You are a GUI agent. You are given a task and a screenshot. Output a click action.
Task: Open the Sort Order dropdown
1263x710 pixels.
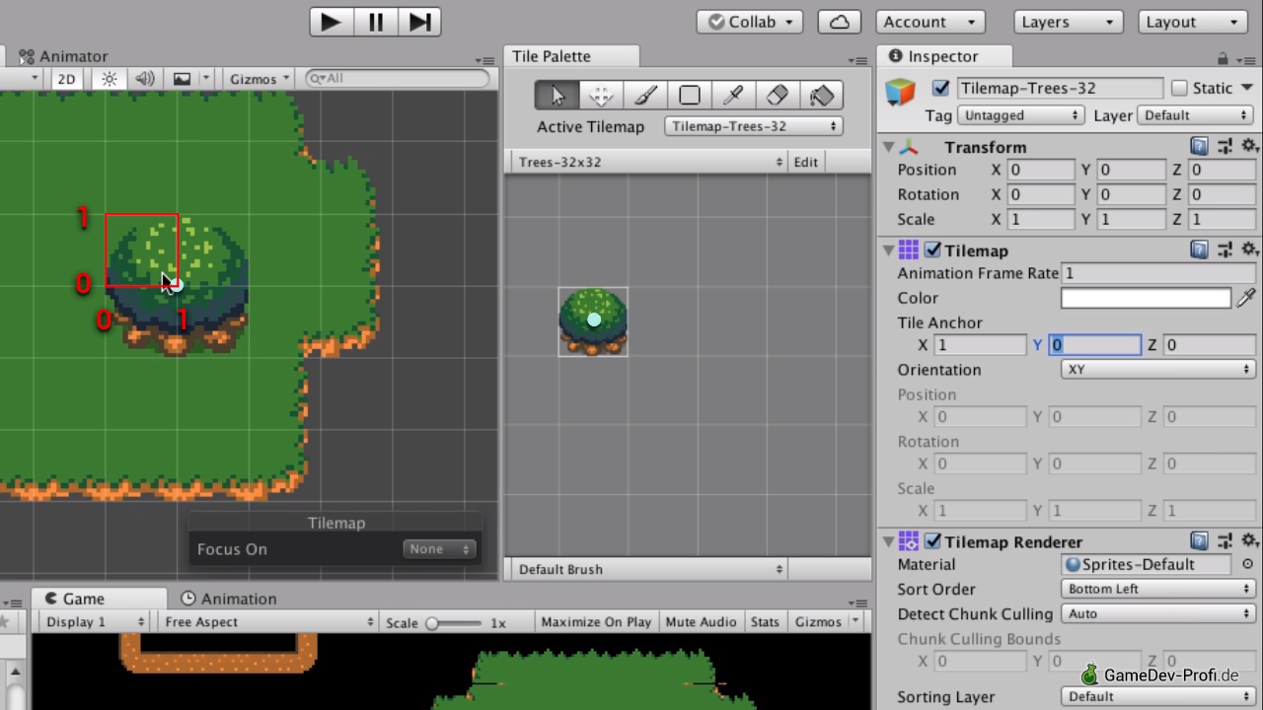coord(1158,589)
